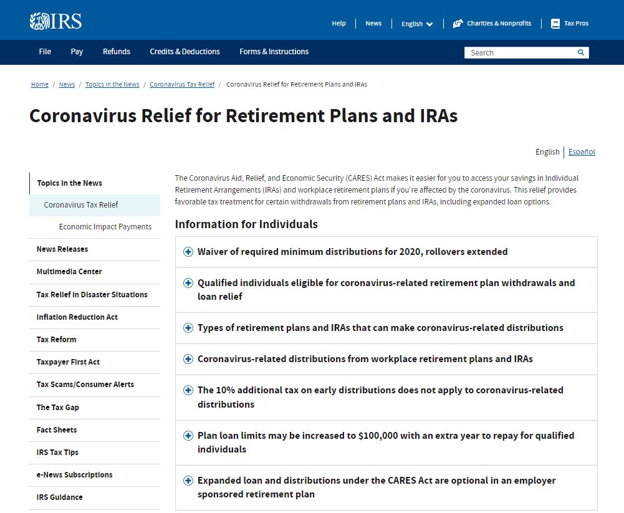The width and height of the screenshot is (624, 513).
Task: Click the Information for Individuals heading
Action: [246, 224]
